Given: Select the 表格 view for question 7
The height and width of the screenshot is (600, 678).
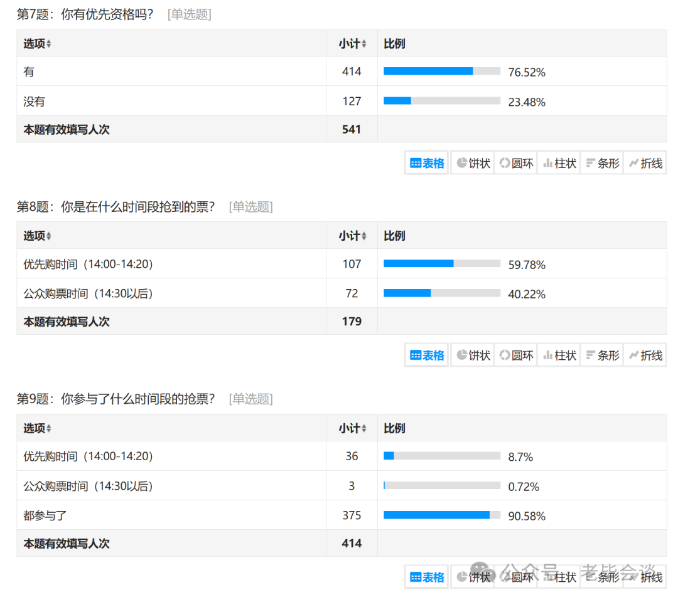Looking at the screenshot, I should 427,163.
